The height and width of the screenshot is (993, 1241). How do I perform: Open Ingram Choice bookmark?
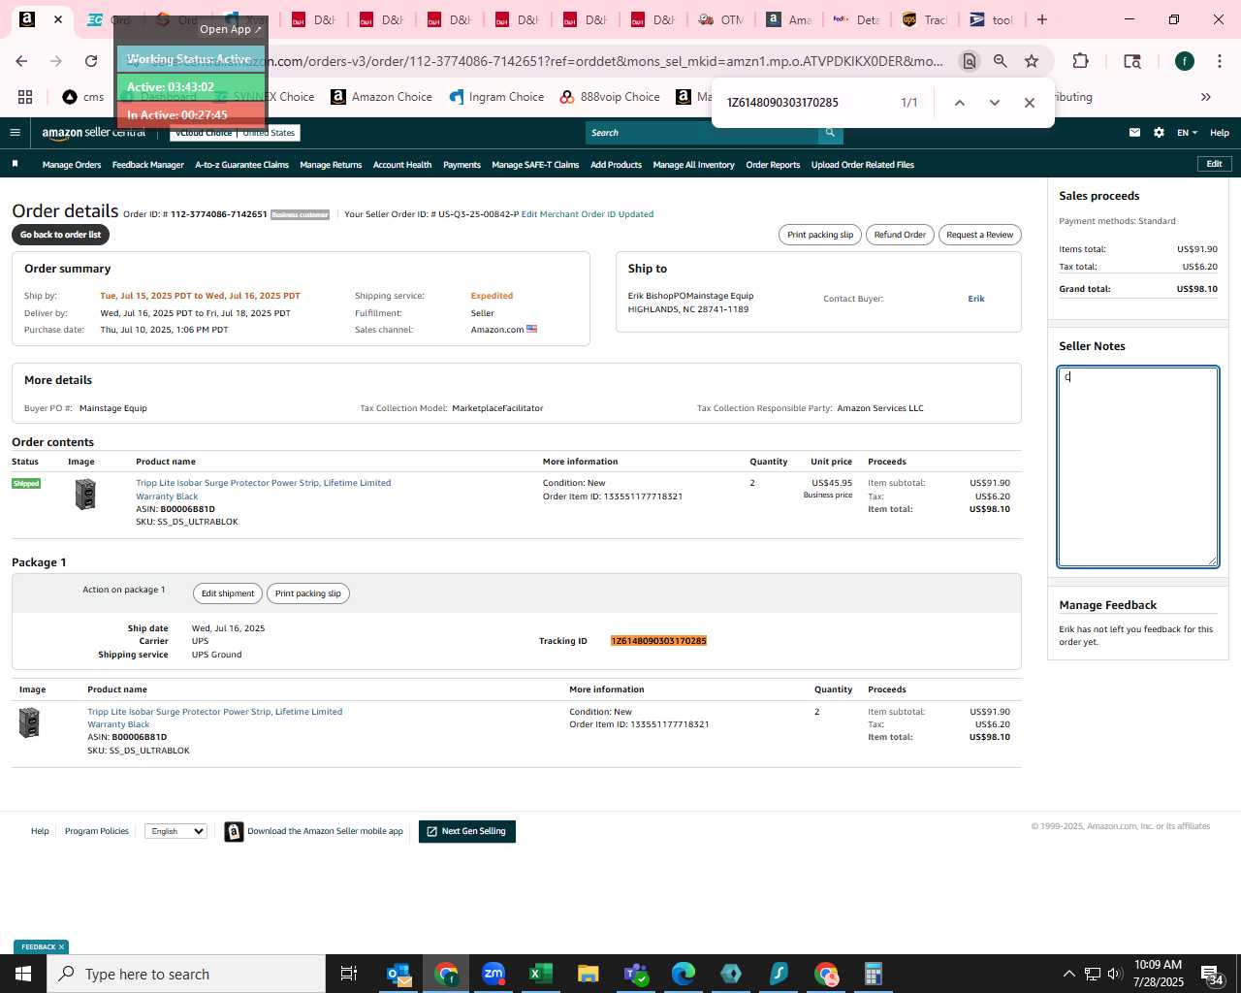(496, 97)
